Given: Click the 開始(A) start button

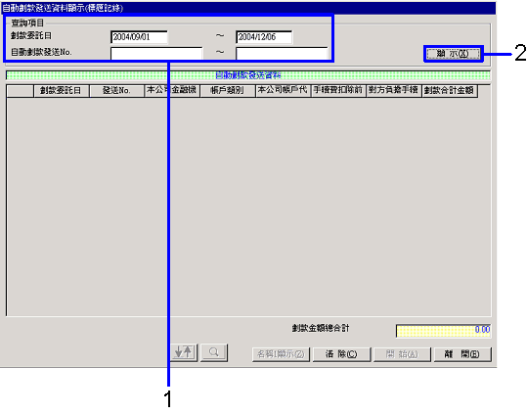Looking at the screenshot, I should pos(402,354).
